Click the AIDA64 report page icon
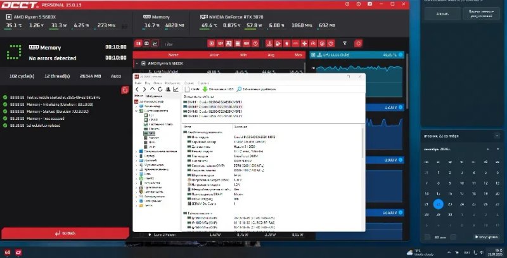The width and height of the screenshot is (507, 258). click(x=187, y=89)
